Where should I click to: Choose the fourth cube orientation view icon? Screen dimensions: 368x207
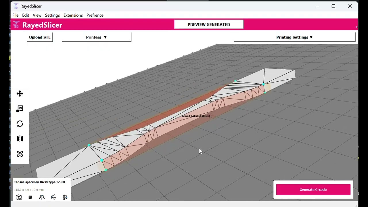pyautogui.click(x=53, y=197)
